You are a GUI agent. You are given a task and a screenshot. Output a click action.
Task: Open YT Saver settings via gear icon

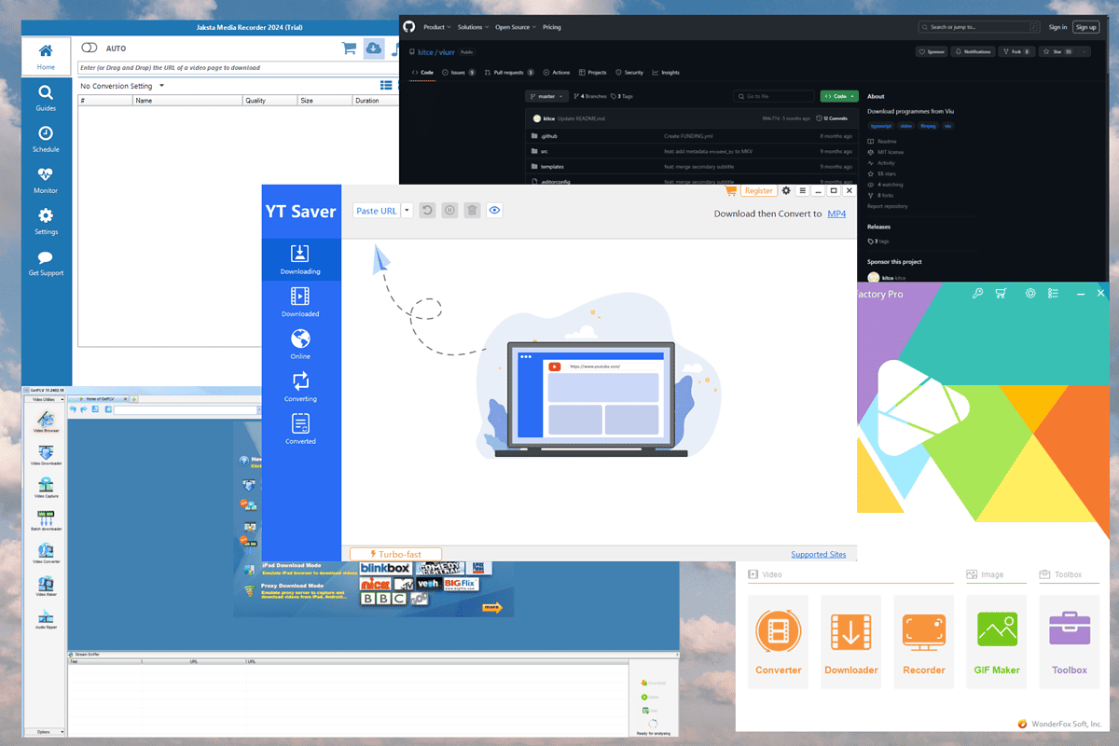tap(786, 191)
